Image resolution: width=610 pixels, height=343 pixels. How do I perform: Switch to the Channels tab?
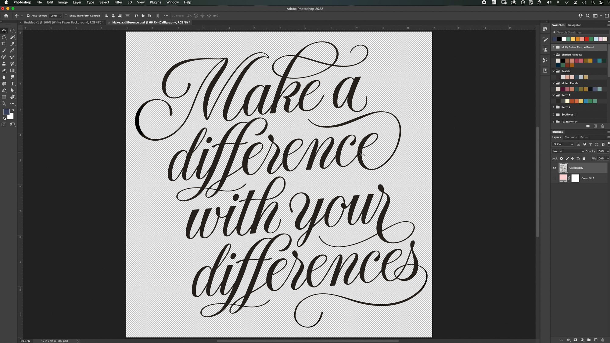click(570, 137)
